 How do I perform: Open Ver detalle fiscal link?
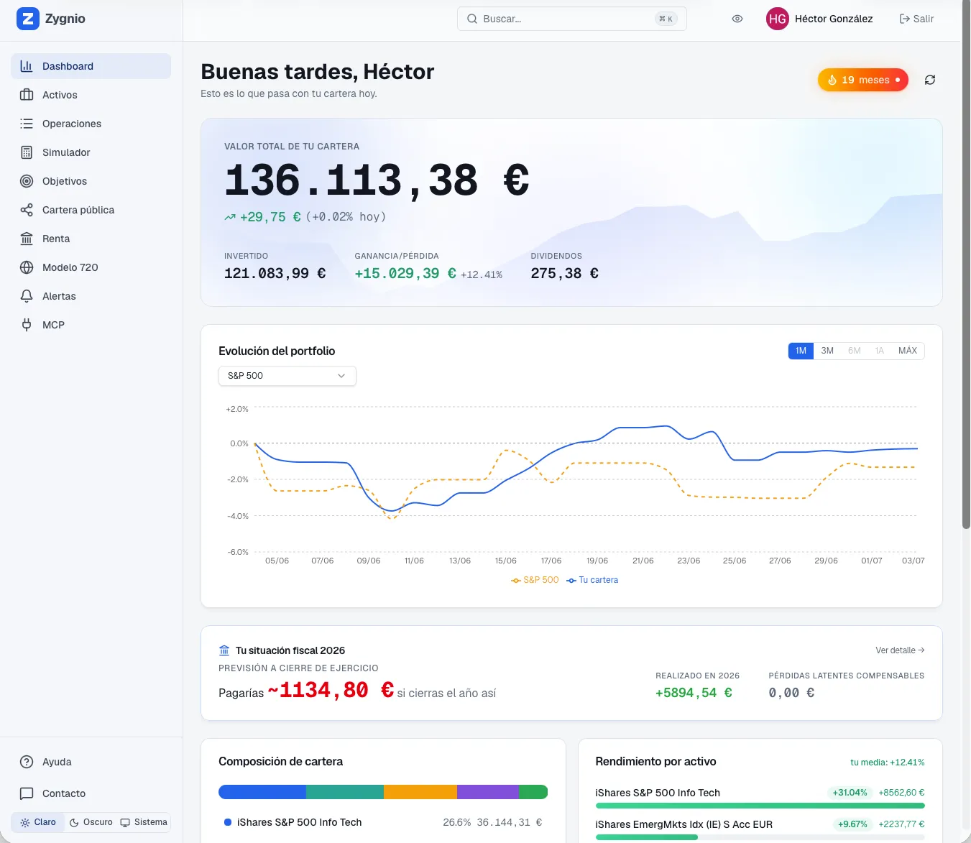(x=900, y=650)
